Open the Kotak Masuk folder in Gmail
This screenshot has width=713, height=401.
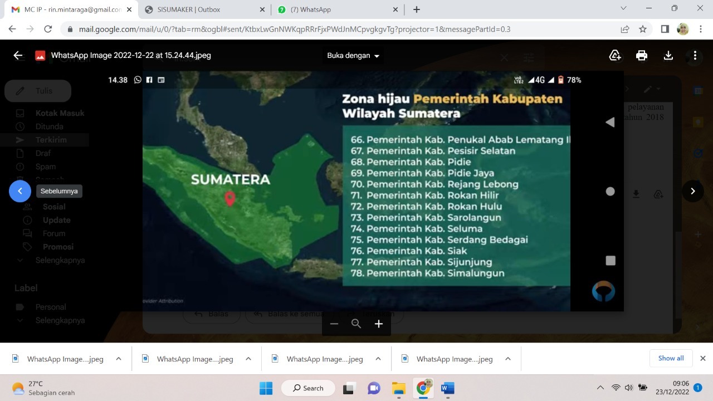coord(60,113)
